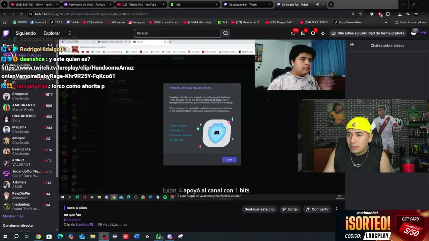The height and width of the screenshot is (241, 429).
Task: Open the CRACKHEBER channel in sidebar
Action: tap(28, 118)
